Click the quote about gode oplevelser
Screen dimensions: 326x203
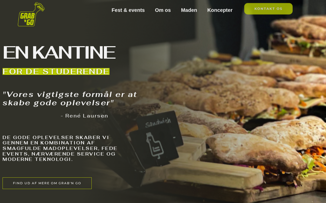[x=70, y=98]
